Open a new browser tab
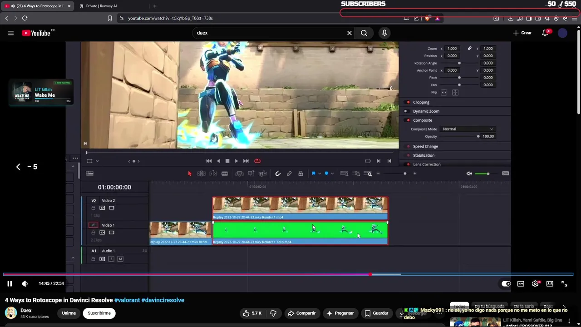This screenshot has width=581, height=327. tap(155, 6)
